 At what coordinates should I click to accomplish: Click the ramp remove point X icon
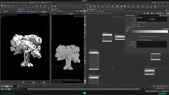tap(126, 31)
